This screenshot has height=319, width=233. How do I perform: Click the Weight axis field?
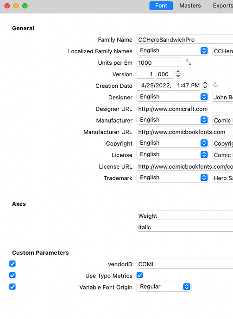[x=185, y=215]
